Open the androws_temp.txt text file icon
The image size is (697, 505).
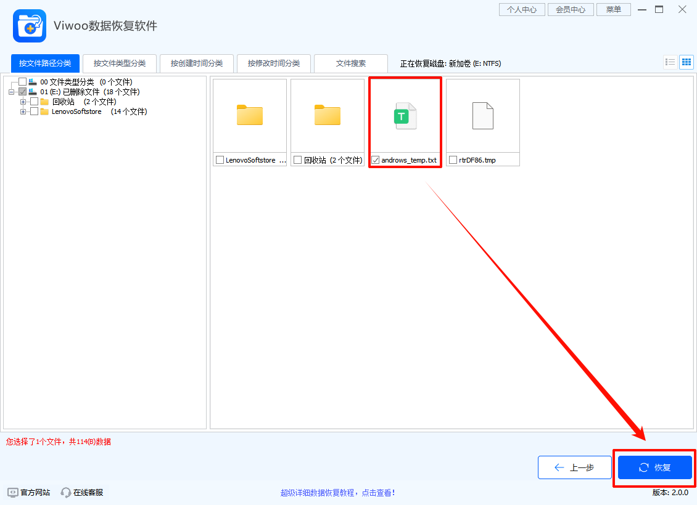pos(405,116)
